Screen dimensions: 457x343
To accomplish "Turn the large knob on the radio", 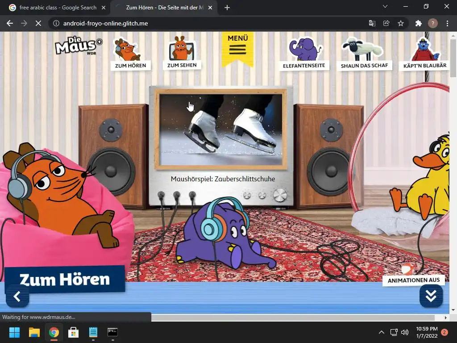I will (279, 195).
